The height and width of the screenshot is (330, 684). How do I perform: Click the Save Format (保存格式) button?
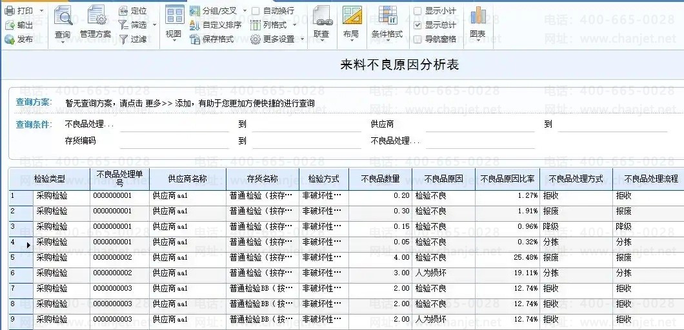(x=212, y=39)
